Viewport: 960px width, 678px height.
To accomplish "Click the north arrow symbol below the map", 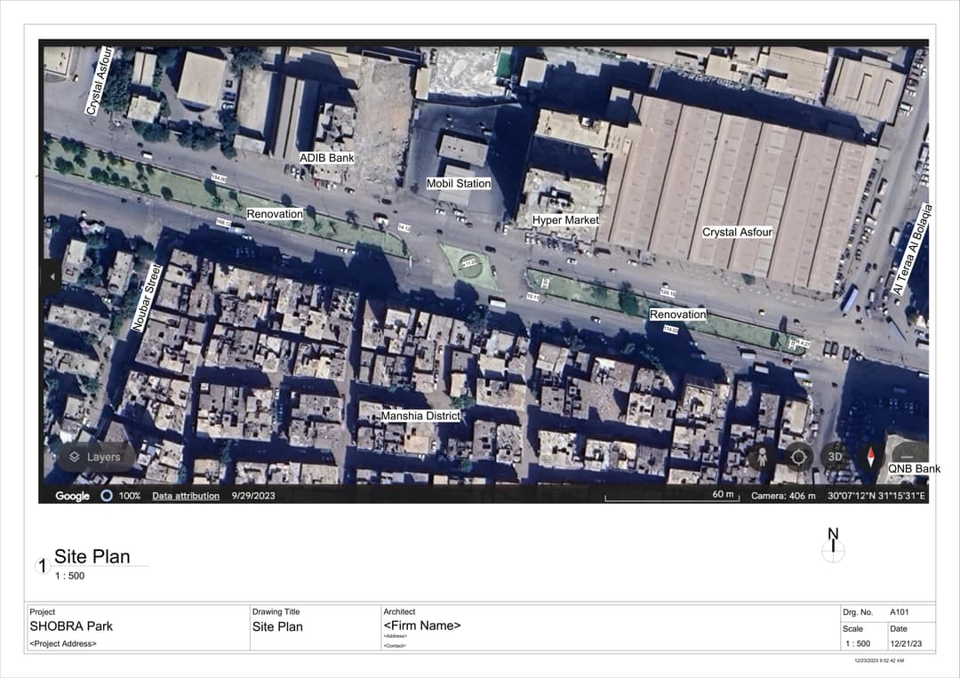I will 833,546.
